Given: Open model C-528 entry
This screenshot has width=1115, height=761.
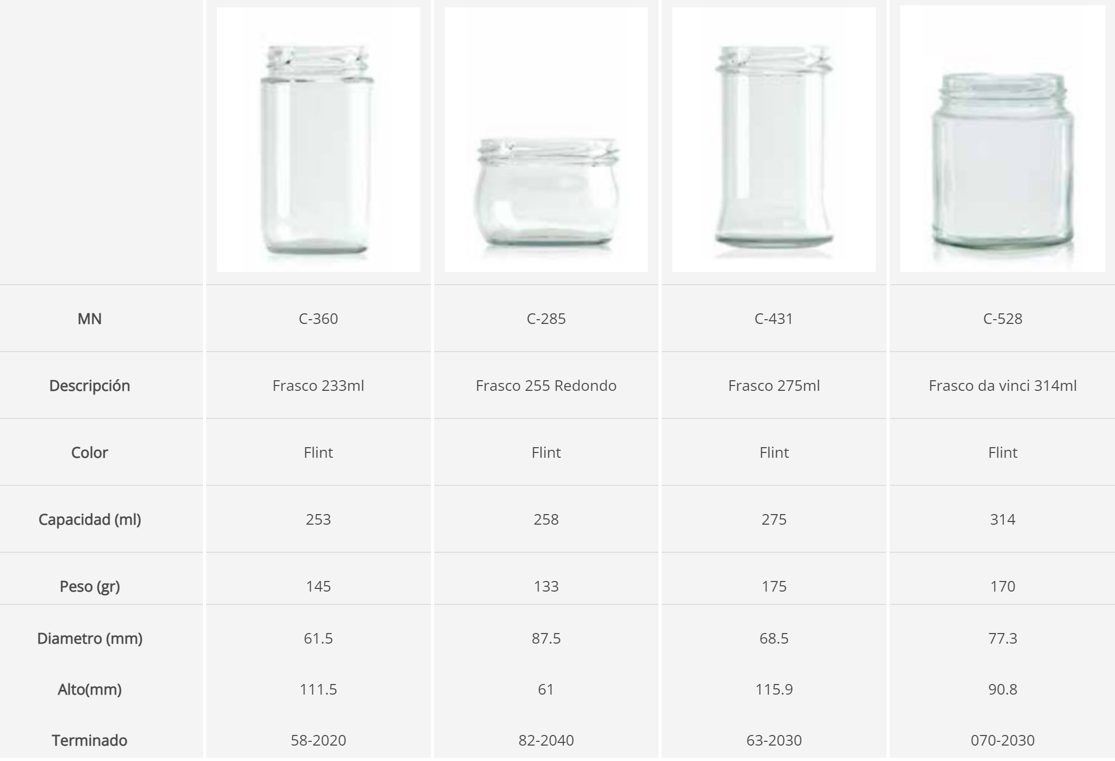Looking at the screenshot, I should [x=1002, y=319].
